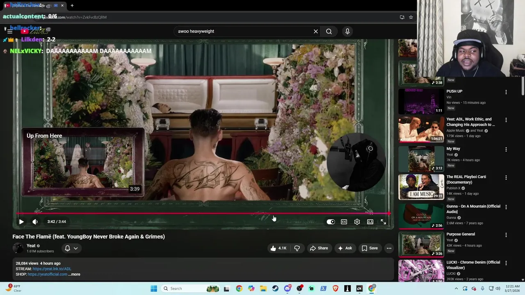This screenshot has height=295, width=525.
Task: Mute the video with the speaker icon
Action: pyautogui.click(x=35, y=222)
